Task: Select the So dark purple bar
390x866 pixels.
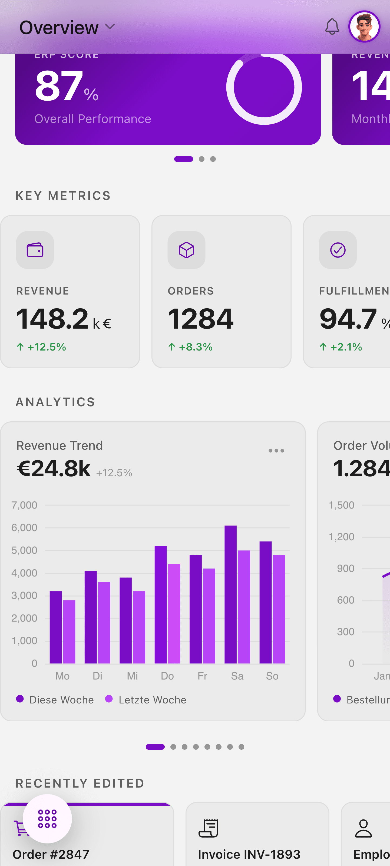Action: 266,602
